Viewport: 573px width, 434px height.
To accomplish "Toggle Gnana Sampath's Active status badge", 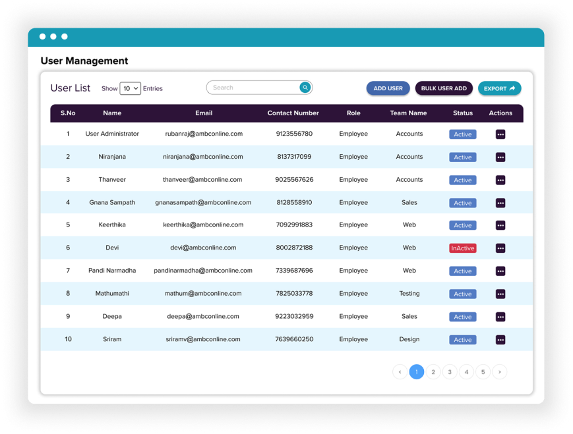I will 462,202.
